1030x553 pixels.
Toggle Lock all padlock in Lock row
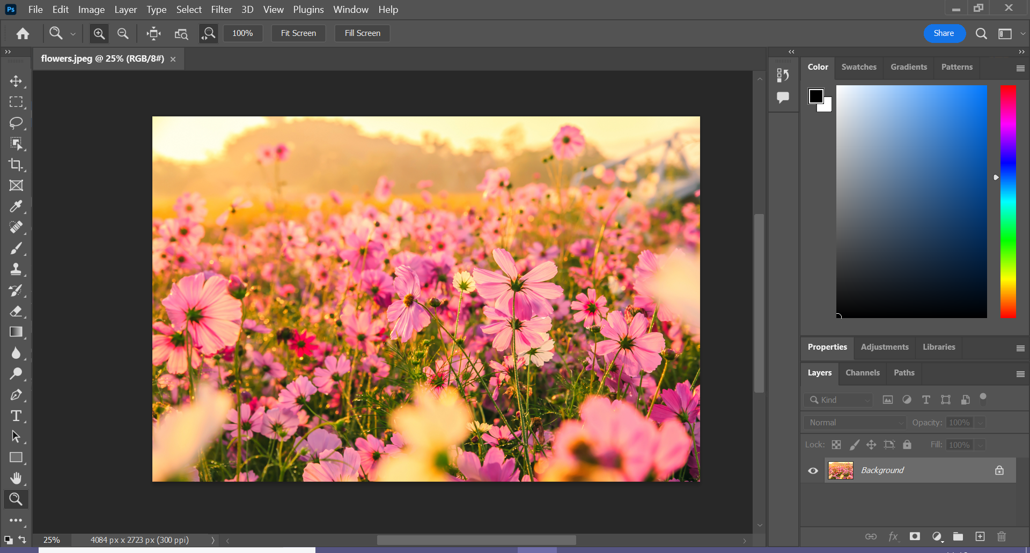(907, 445)
